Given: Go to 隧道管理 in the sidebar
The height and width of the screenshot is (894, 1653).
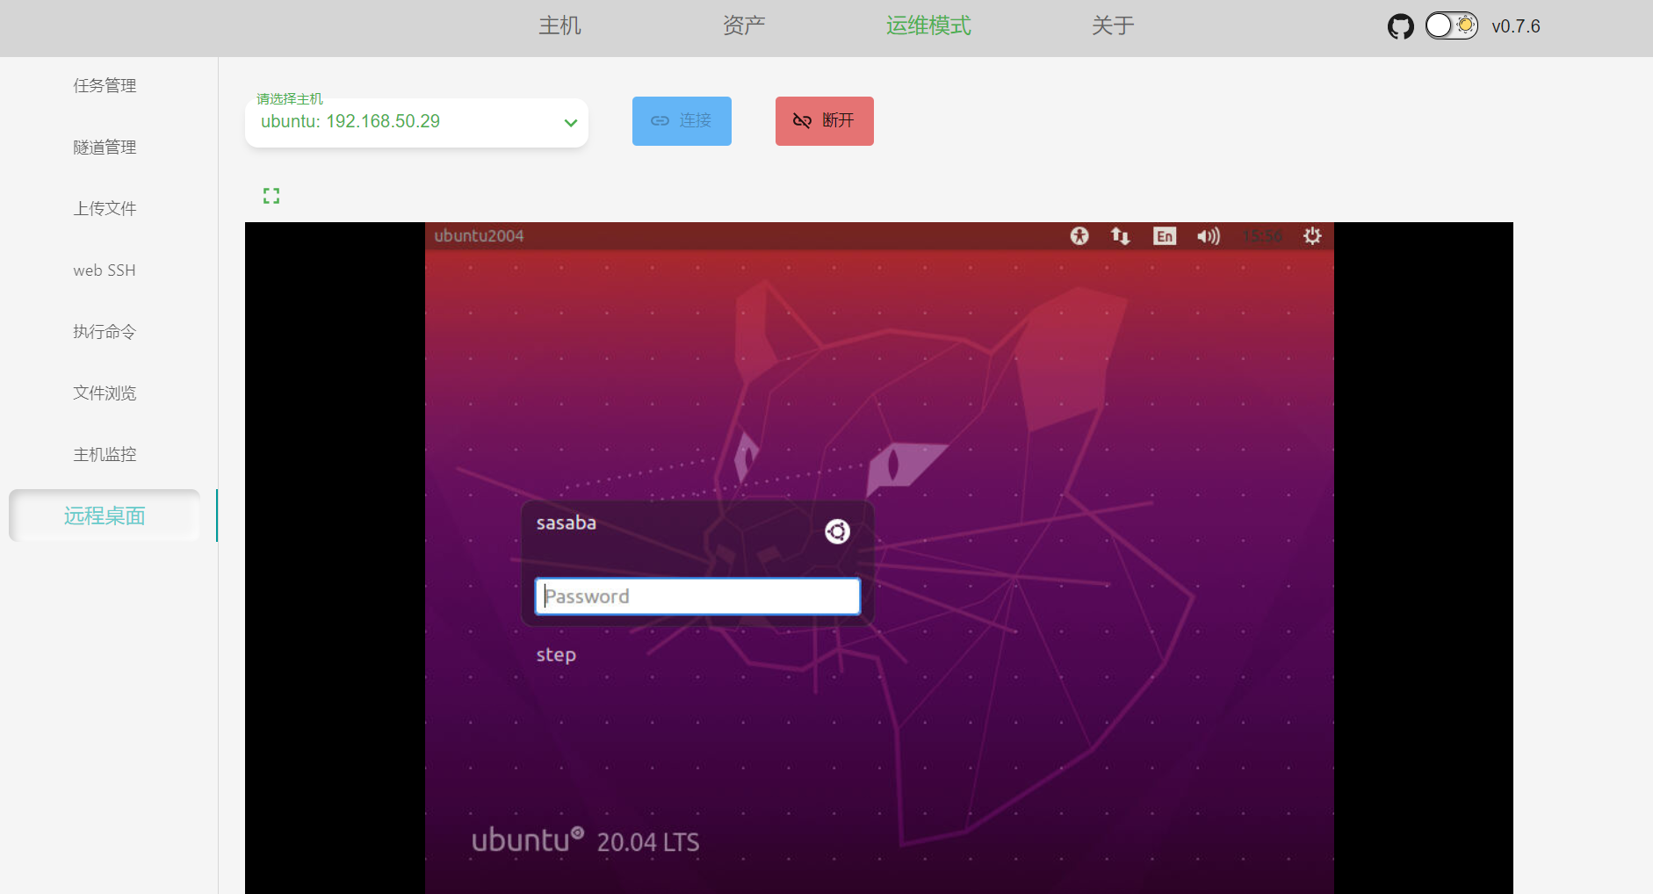Looking at the screenshot, I should point(105,147).
